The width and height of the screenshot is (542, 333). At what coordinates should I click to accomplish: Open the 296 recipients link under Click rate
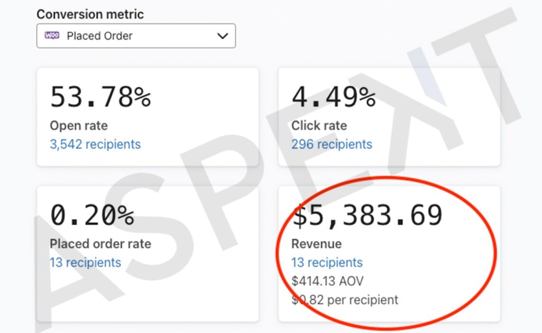click(331, 144)
